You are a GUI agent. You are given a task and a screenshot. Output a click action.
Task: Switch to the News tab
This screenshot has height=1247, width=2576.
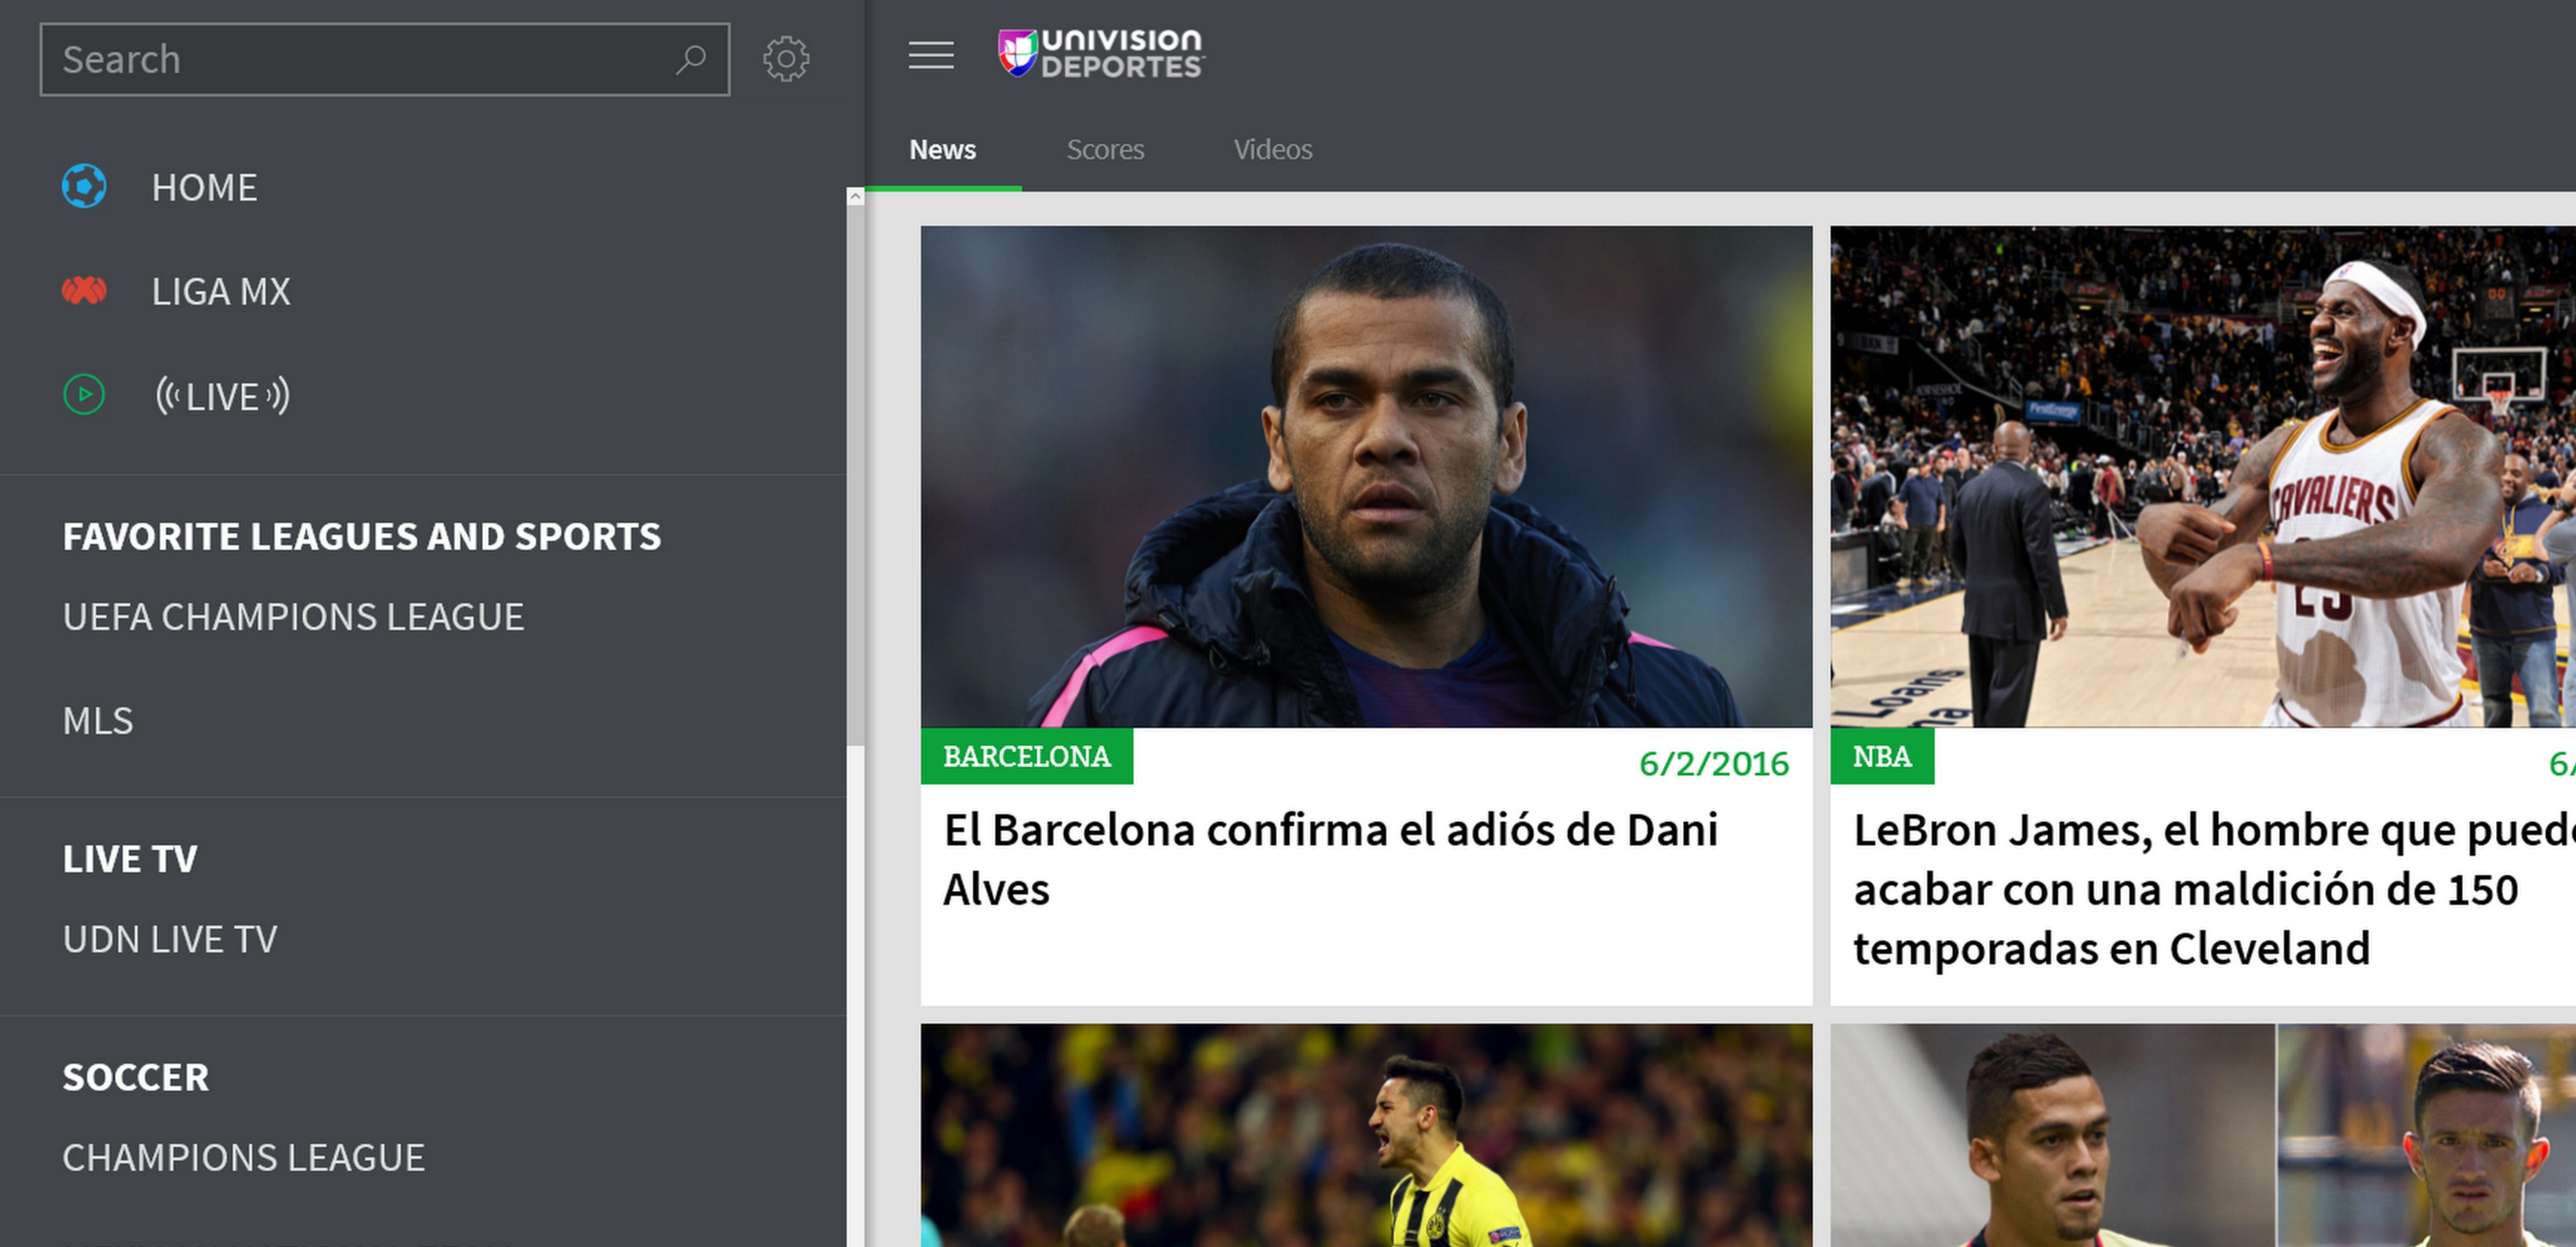point(942,150)
